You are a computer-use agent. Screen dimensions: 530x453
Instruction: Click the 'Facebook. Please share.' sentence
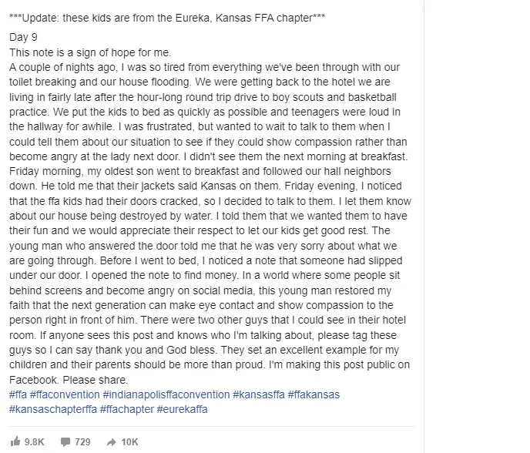pos(69,380)
